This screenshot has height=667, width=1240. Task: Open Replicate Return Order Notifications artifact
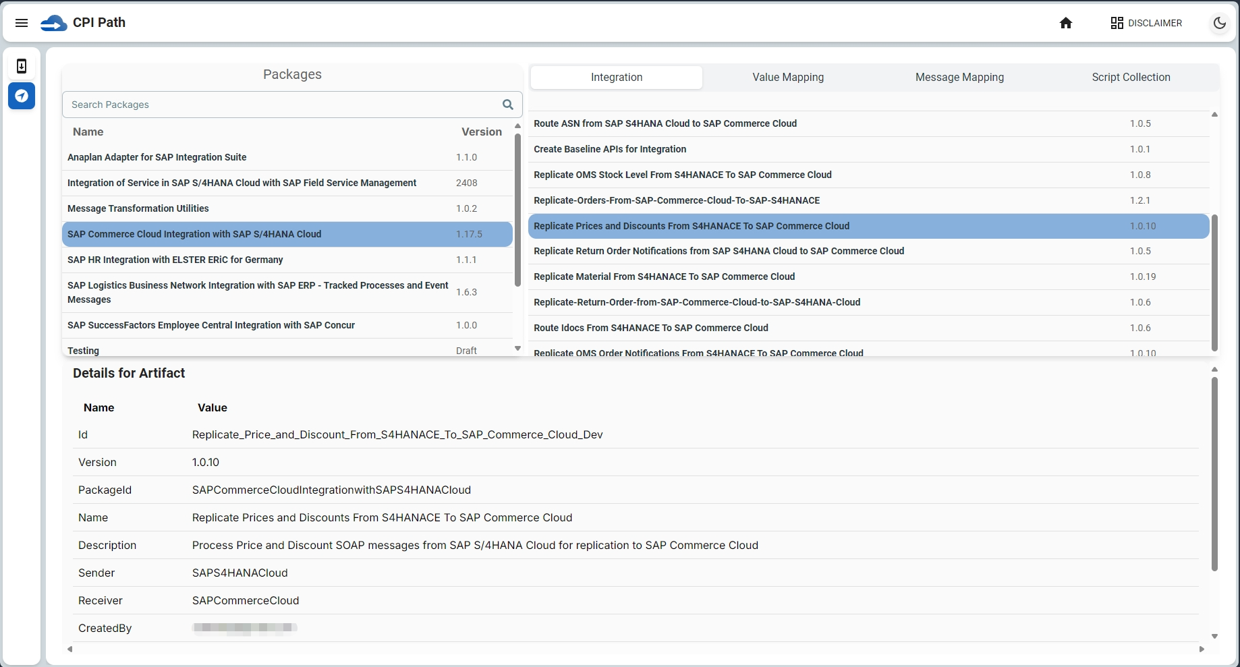pos(869,251)
